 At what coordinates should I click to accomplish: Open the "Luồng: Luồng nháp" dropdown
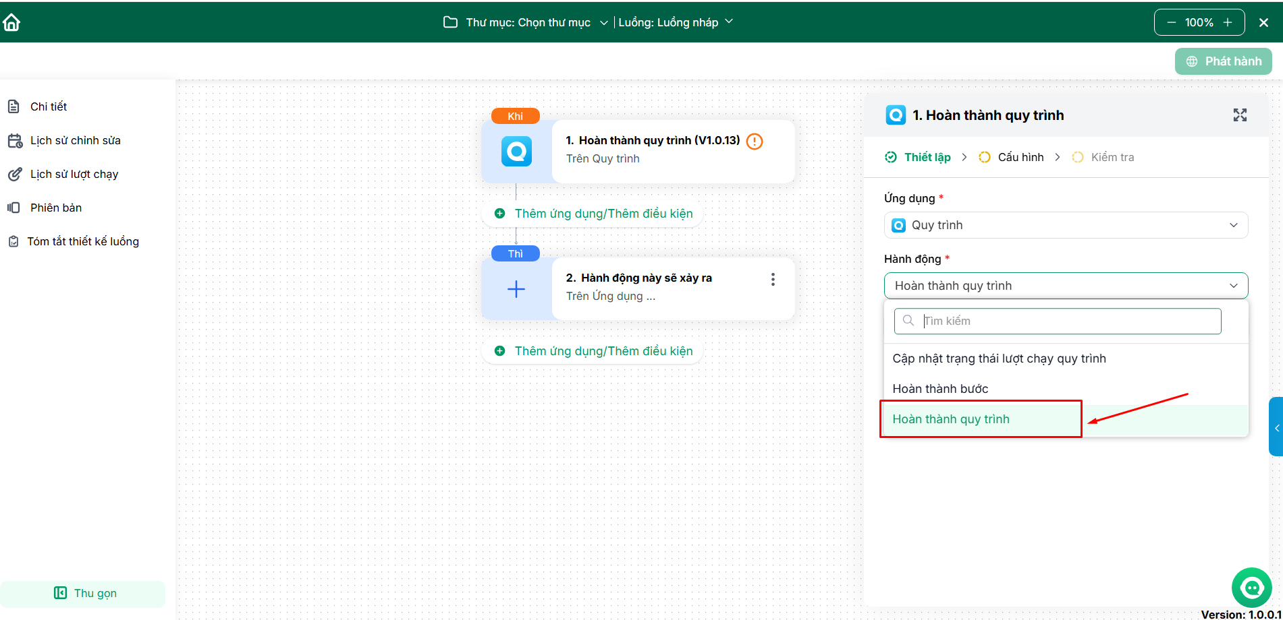point(676,22)
